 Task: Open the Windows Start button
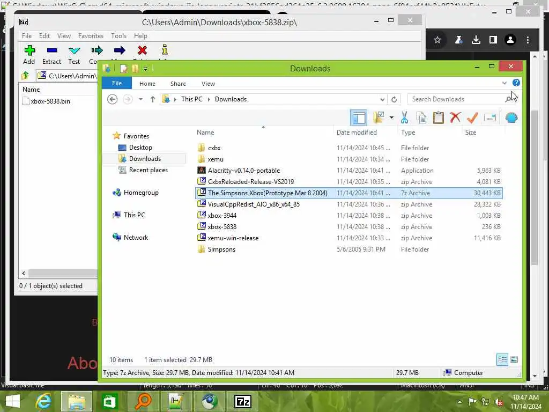point(13,401)
